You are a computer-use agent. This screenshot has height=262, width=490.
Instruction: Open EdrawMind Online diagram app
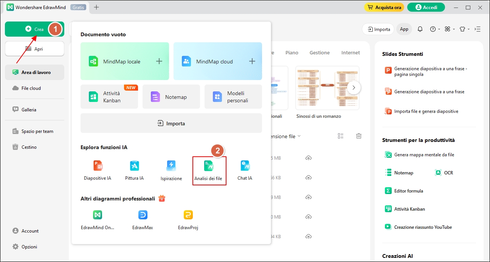pyautogui.click(x=98, y=220)
